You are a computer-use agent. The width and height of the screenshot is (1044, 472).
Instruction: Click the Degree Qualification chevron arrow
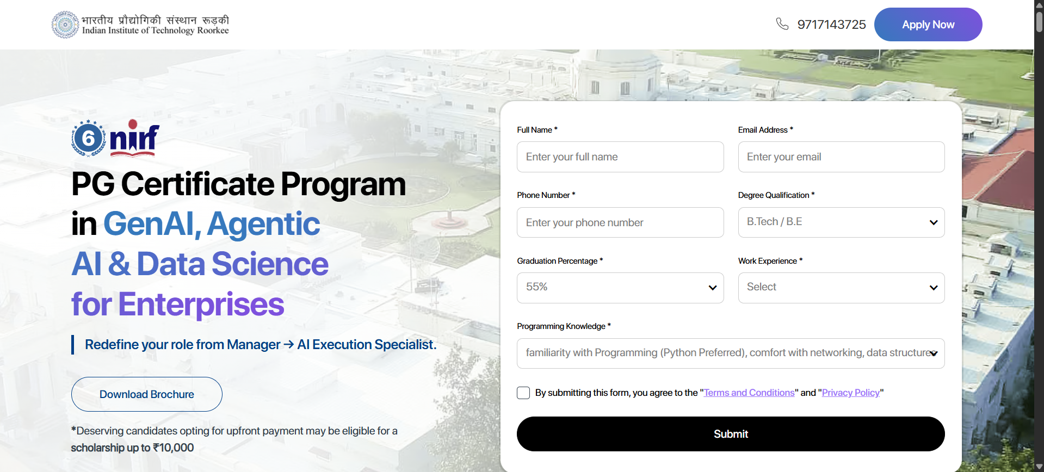(934, 222)
